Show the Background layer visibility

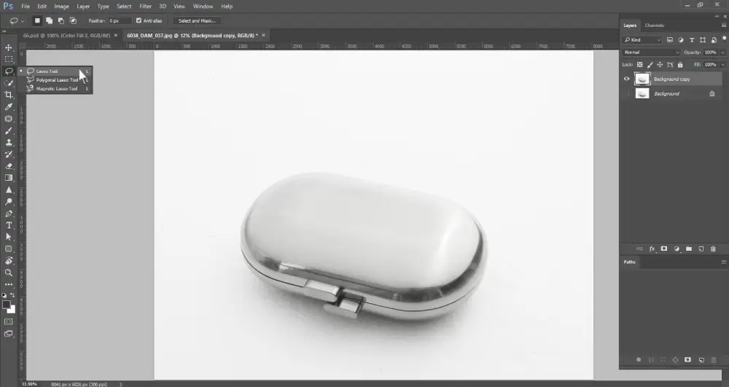[626, 94]
